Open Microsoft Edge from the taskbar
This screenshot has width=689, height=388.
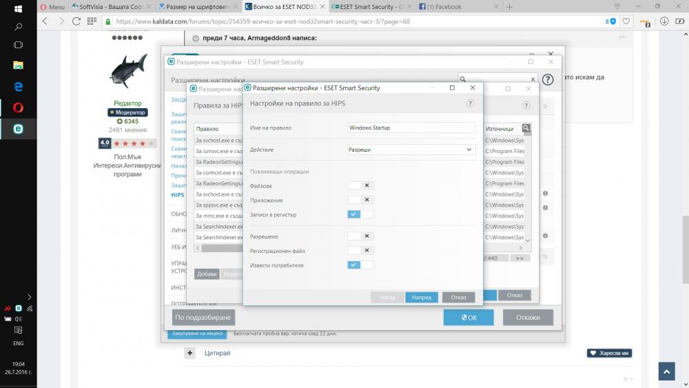18,87
